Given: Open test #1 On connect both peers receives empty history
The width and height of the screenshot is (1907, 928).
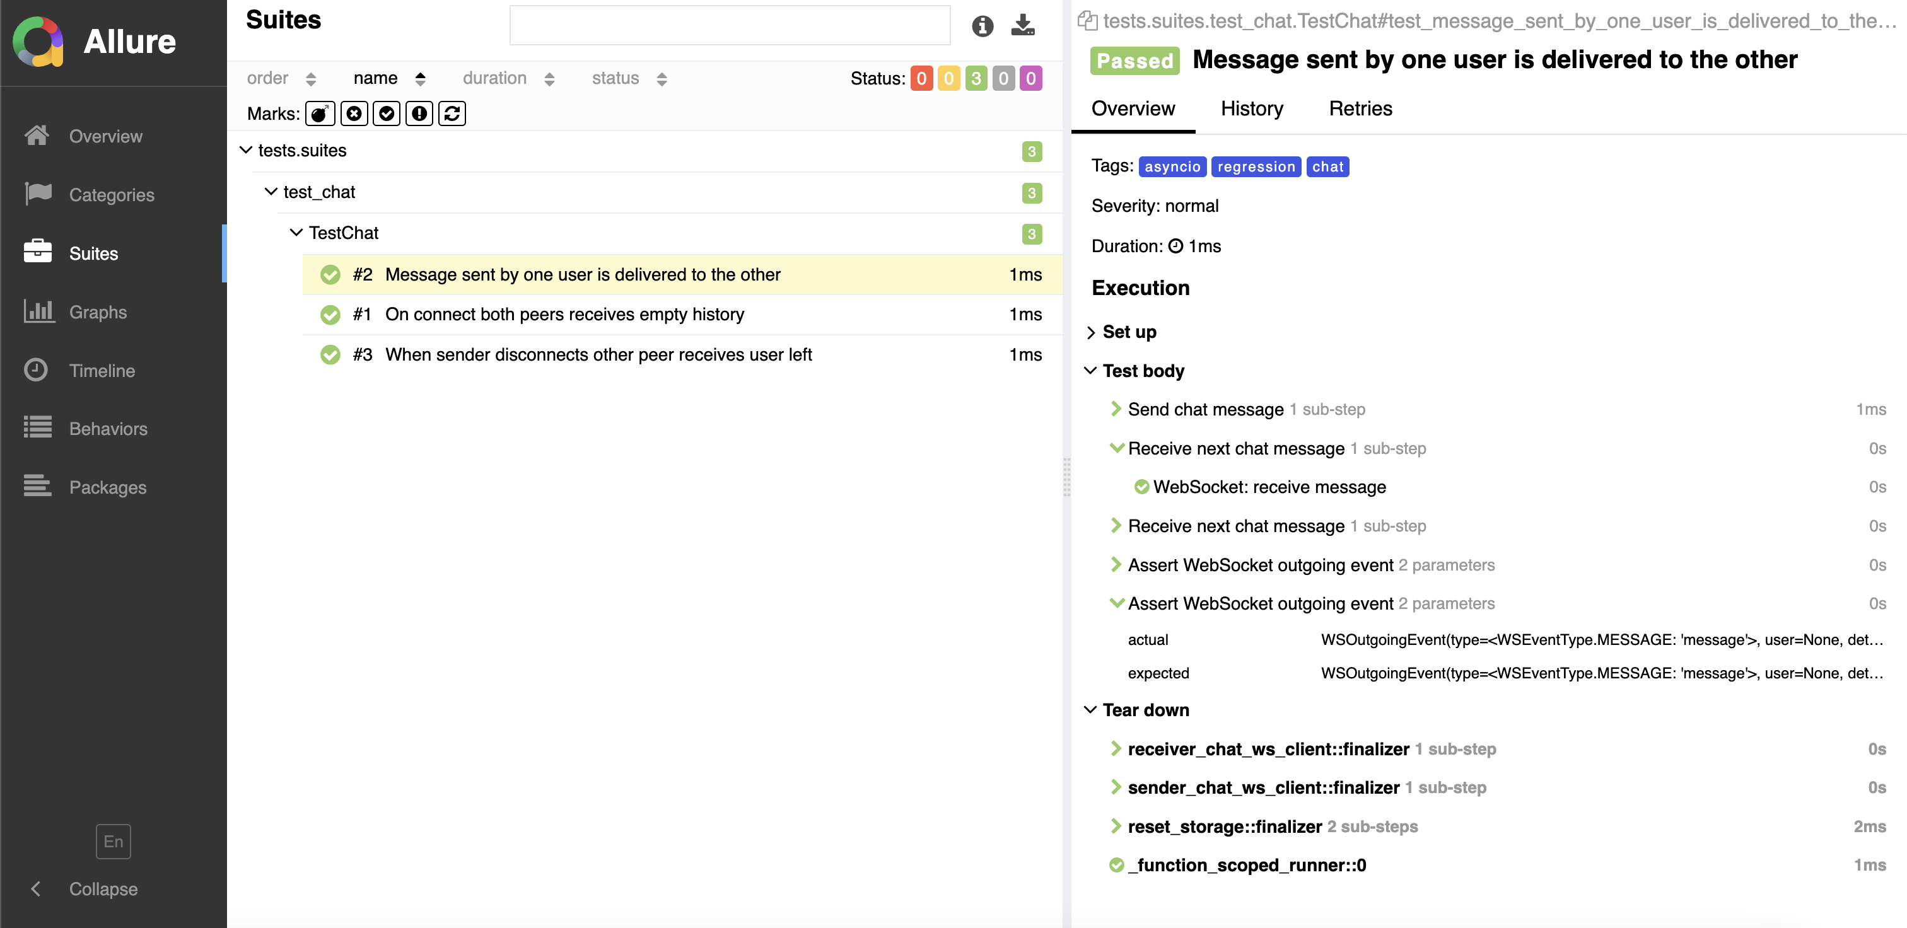Looking at the screenshot, I should click(x=682, y=315).
